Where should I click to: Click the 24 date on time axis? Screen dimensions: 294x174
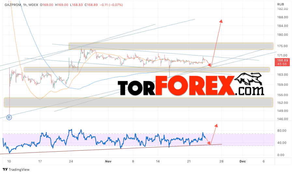point(71,161)
